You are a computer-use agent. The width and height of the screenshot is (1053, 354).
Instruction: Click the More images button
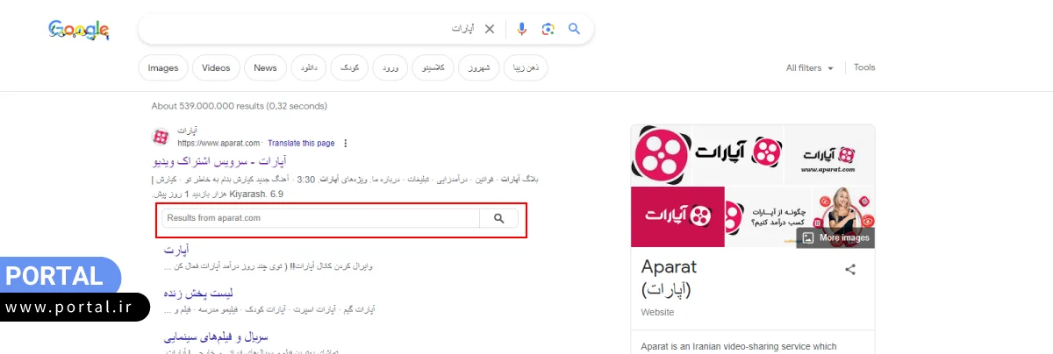point(835,237)
